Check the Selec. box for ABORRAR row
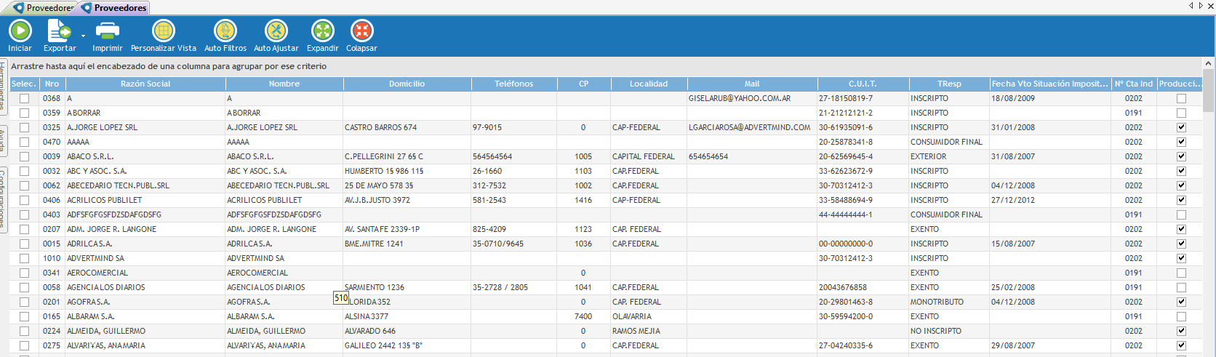The image size is (1216, 357). [25, 113]
